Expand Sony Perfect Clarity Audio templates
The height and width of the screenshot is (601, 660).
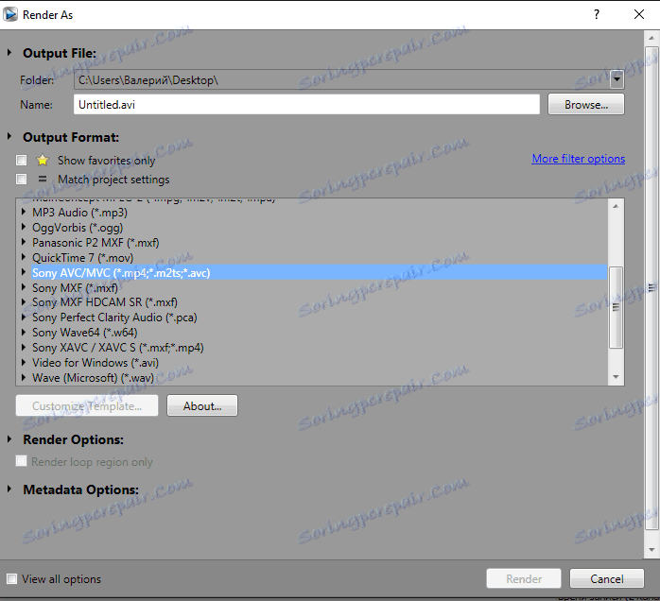tap(24, 318)
